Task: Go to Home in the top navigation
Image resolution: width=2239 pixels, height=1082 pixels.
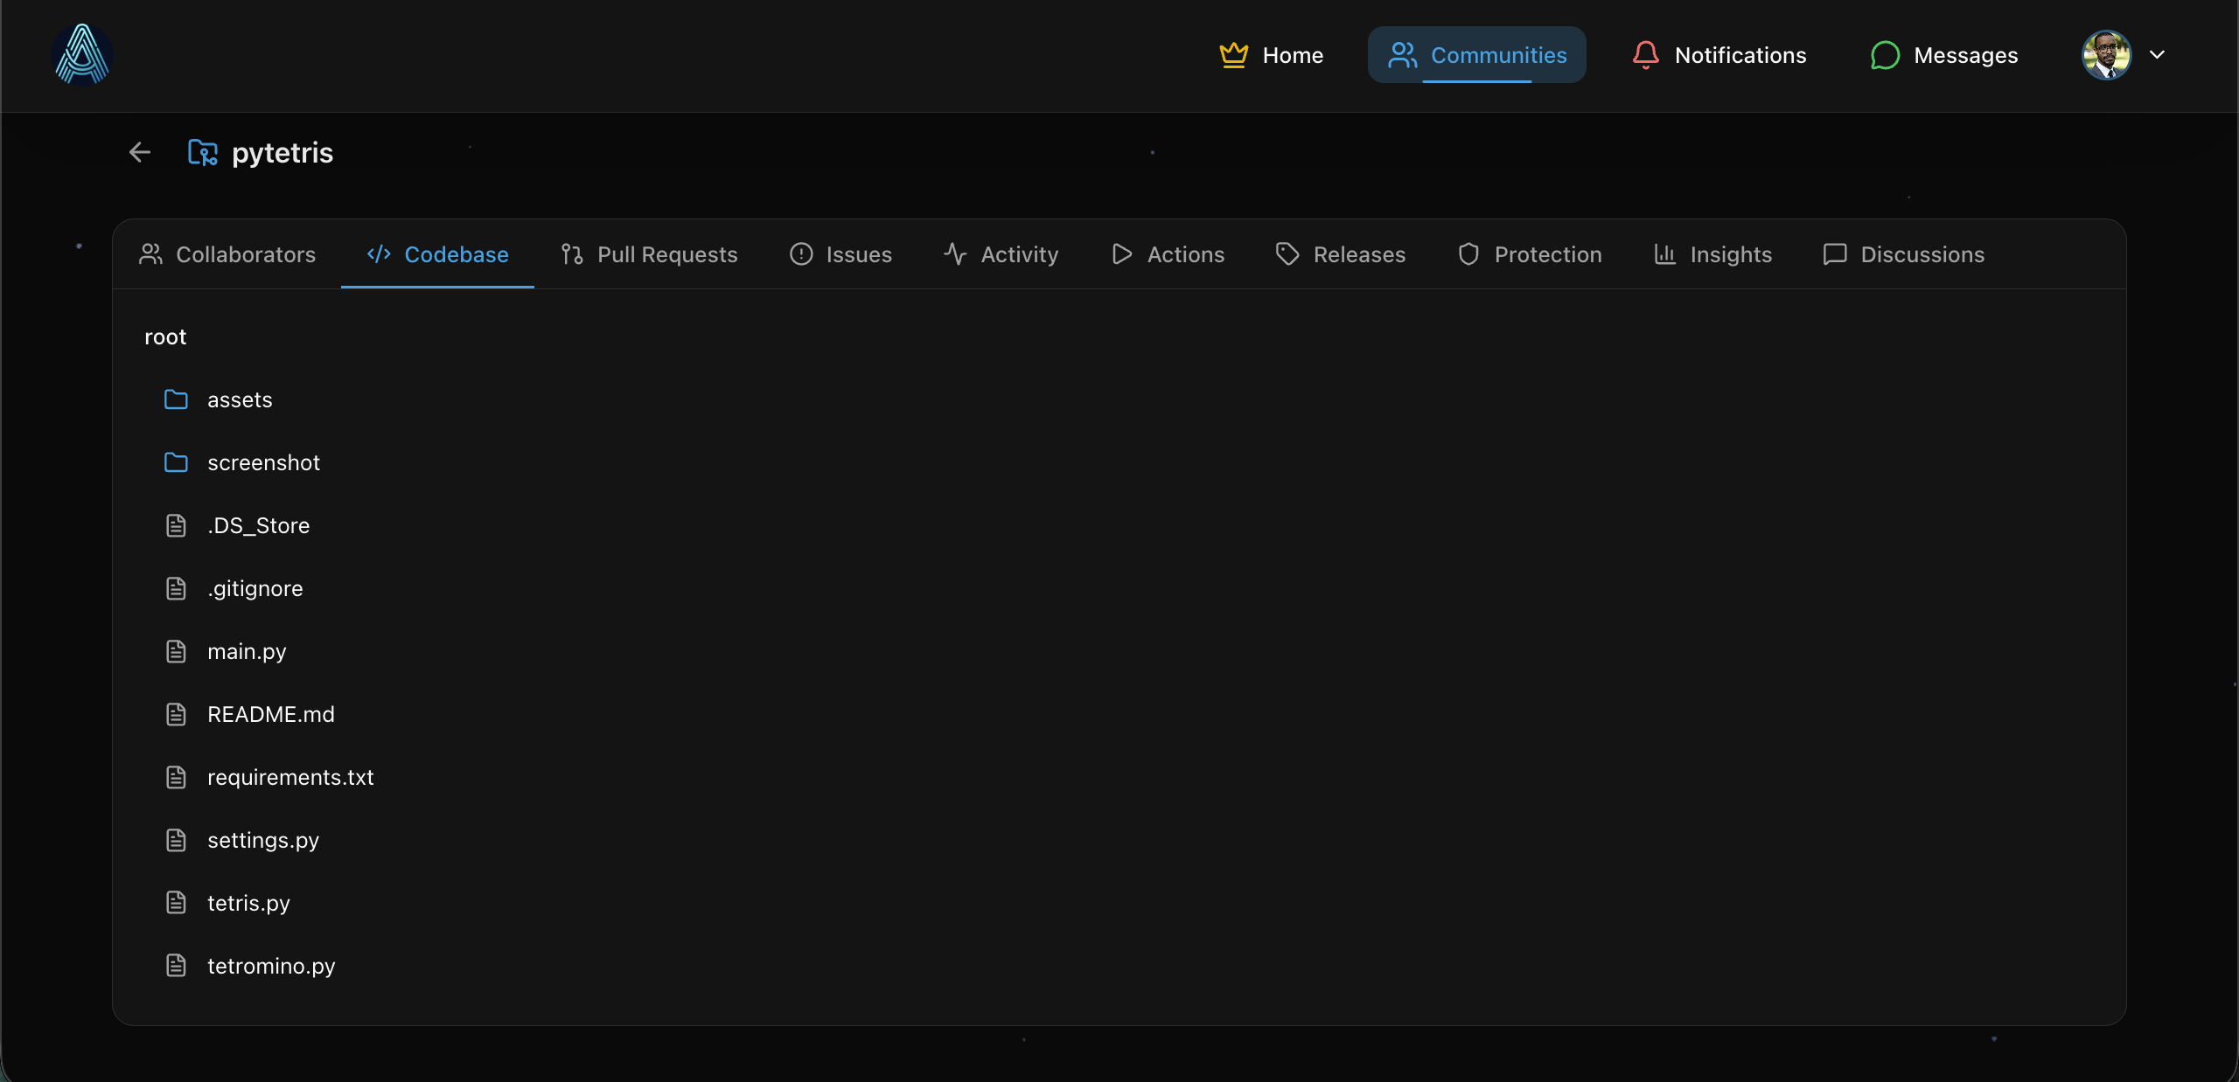Action: pos(1271,55)
